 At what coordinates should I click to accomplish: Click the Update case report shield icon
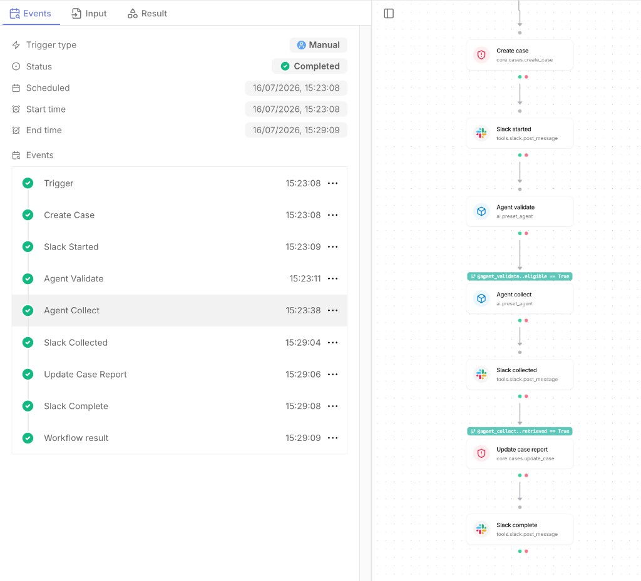click(x=481, y=453)
